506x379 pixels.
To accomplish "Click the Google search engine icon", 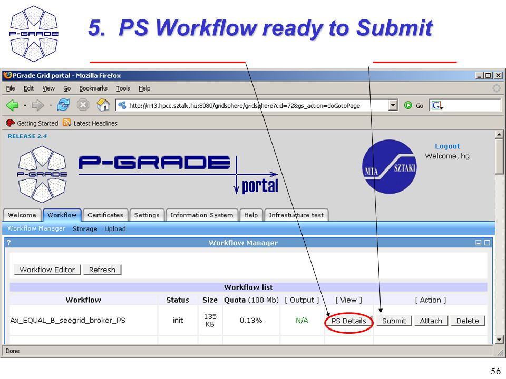I will (x=436, y=105).
